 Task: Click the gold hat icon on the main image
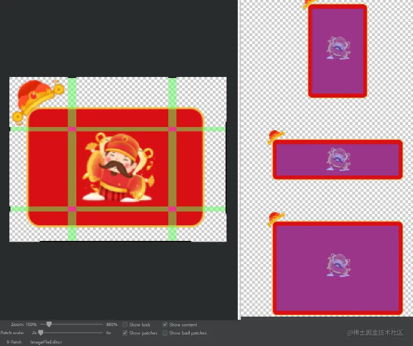tap(36, 99)
